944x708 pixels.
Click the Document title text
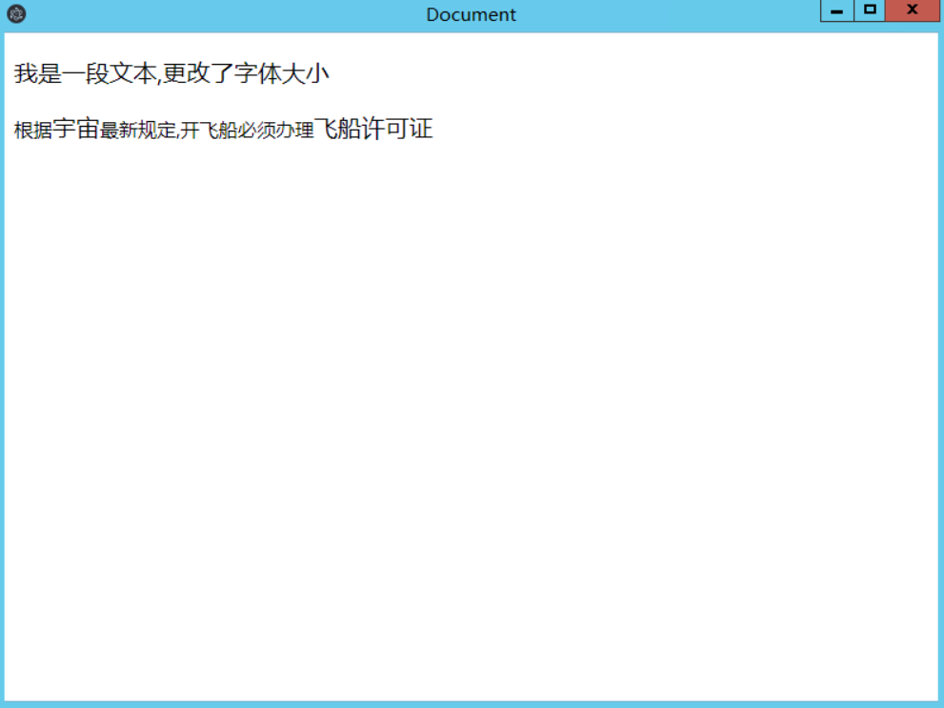point(471,14)
